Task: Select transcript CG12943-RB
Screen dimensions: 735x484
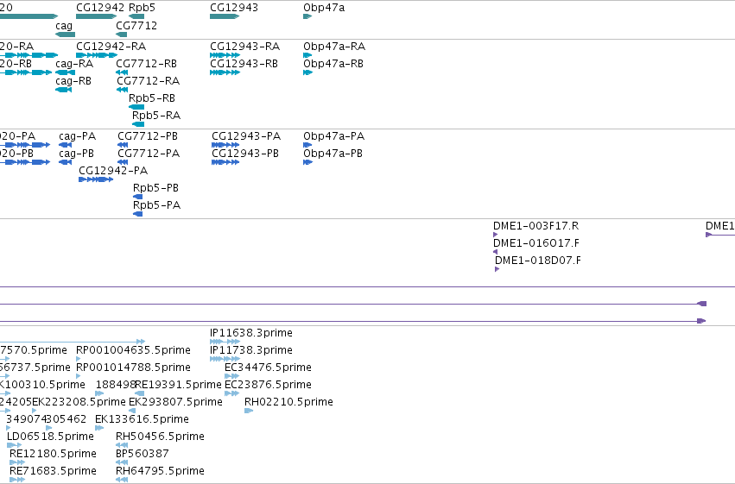Action: click(x=244, y=64)
